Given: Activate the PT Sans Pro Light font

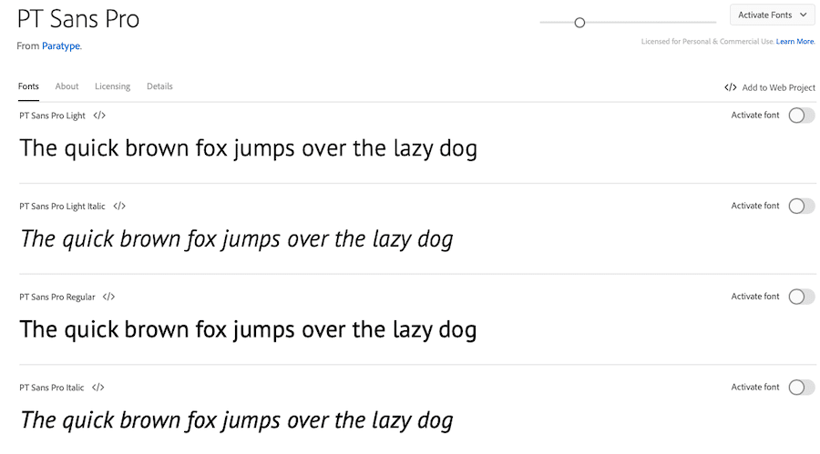Looking at the screenshot, I should [x=801, y=116].
